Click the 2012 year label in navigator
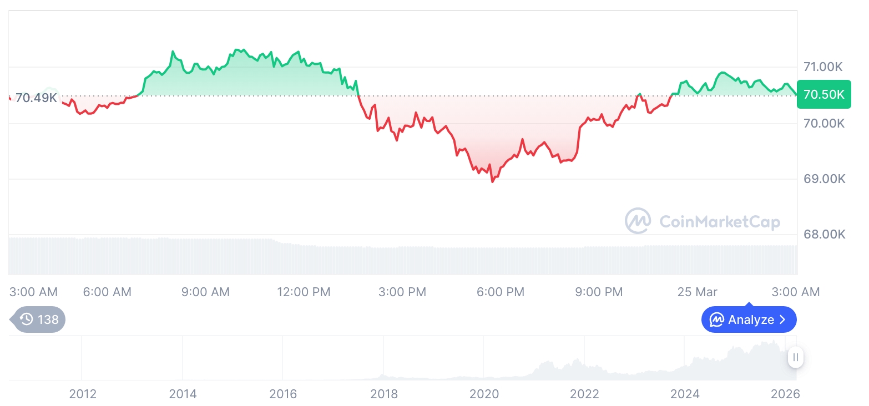This screenshot has height=406, width=869. [83, 394]
